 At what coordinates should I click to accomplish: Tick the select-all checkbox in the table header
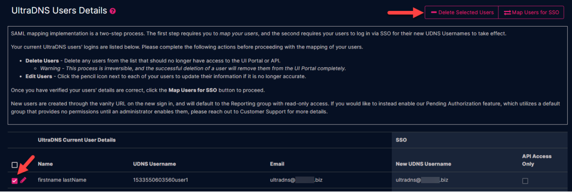[x=15, y=165]
